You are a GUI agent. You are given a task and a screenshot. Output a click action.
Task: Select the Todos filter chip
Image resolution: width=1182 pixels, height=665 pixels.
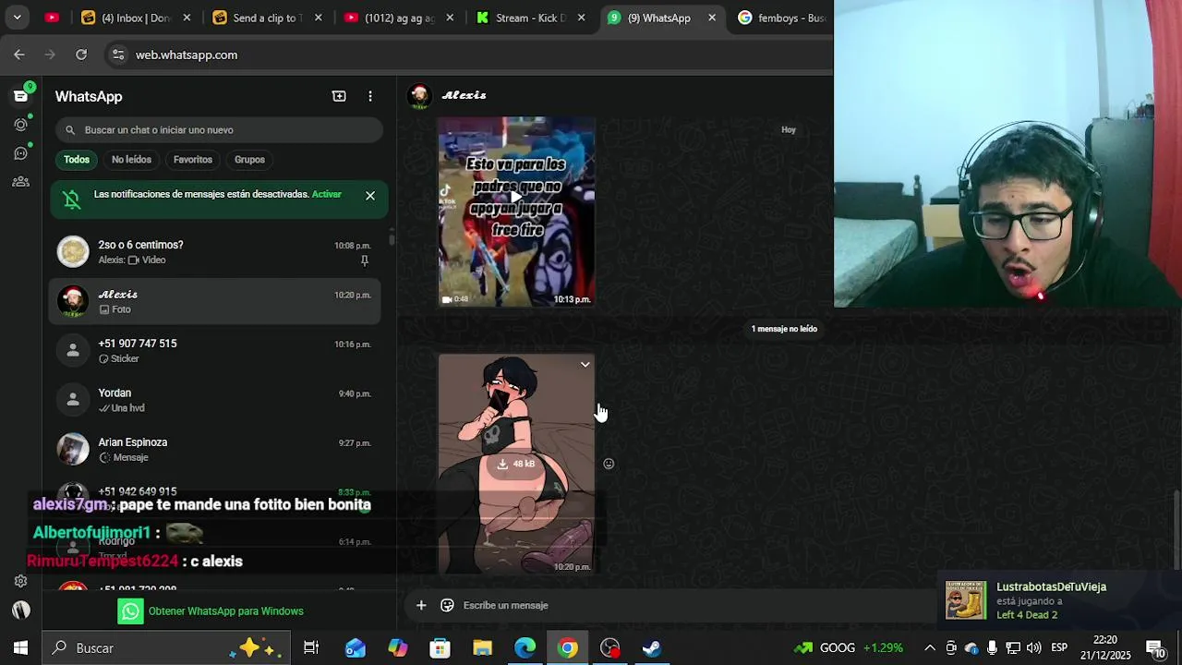point(77,160)
